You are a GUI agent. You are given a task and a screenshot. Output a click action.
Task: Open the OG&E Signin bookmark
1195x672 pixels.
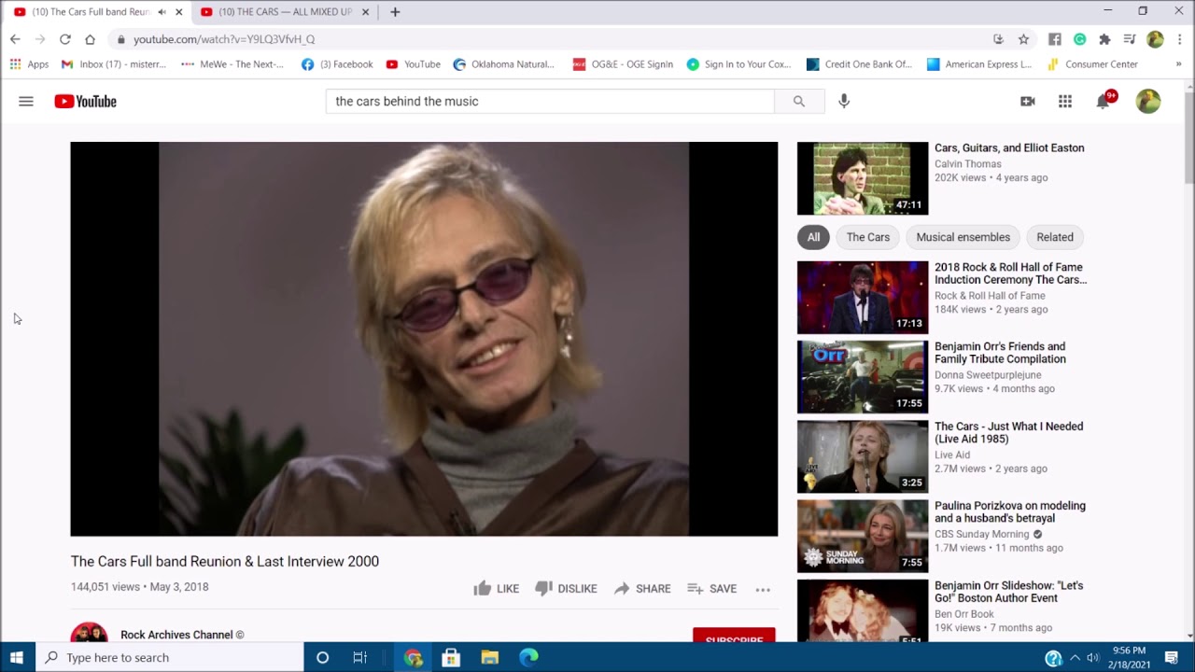[x=622, y=64]
